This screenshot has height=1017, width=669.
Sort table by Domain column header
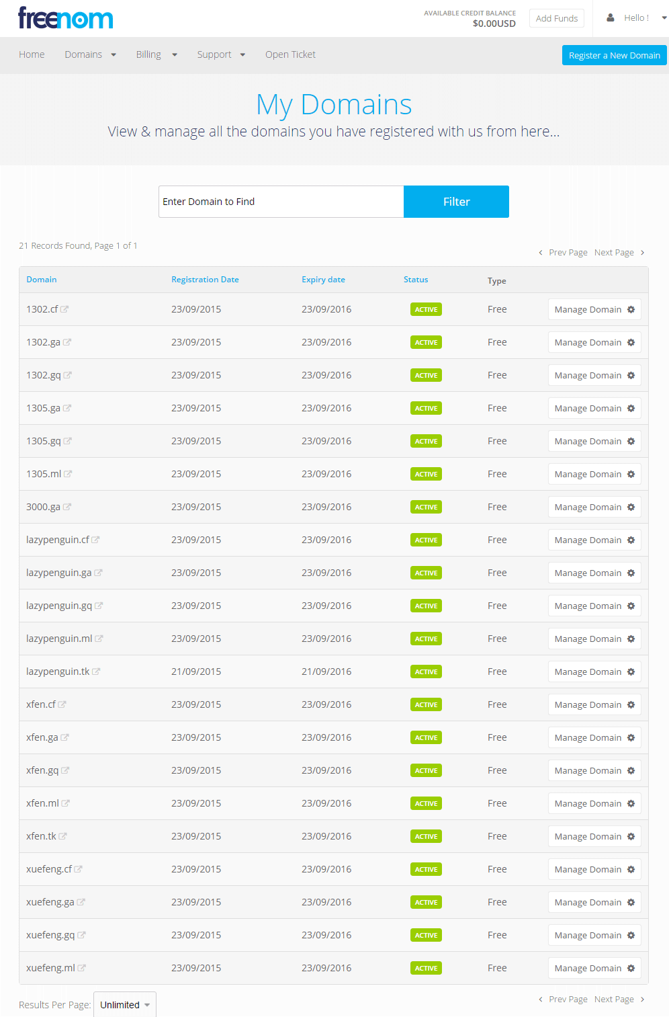pos(42,280)
